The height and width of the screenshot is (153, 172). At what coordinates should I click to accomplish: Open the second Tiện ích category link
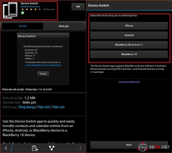(58, 107)
